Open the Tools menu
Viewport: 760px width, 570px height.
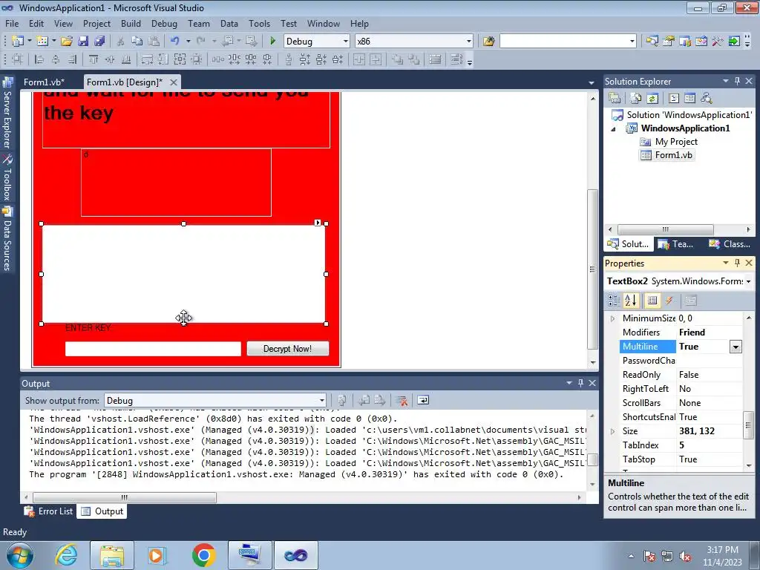tap(259, 23)
